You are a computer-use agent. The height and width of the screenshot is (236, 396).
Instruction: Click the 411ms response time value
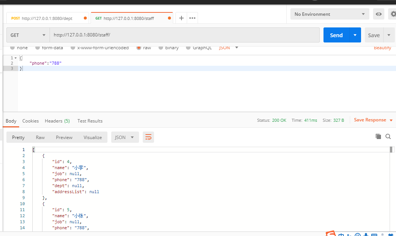[x=310, y=120]
